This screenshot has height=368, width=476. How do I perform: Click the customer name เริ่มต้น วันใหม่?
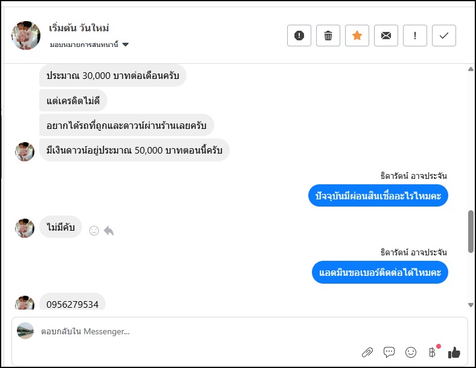click(79, 28)
